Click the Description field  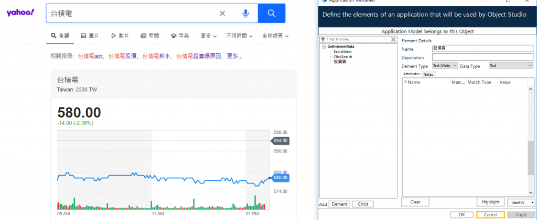tap(482, 57)
